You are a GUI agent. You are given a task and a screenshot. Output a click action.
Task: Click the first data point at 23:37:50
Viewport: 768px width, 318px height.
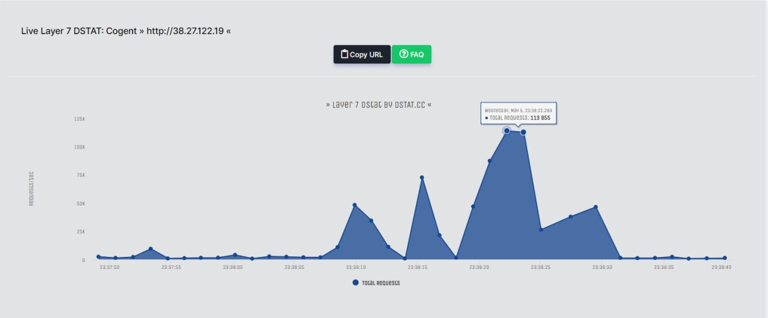(98, 256)
